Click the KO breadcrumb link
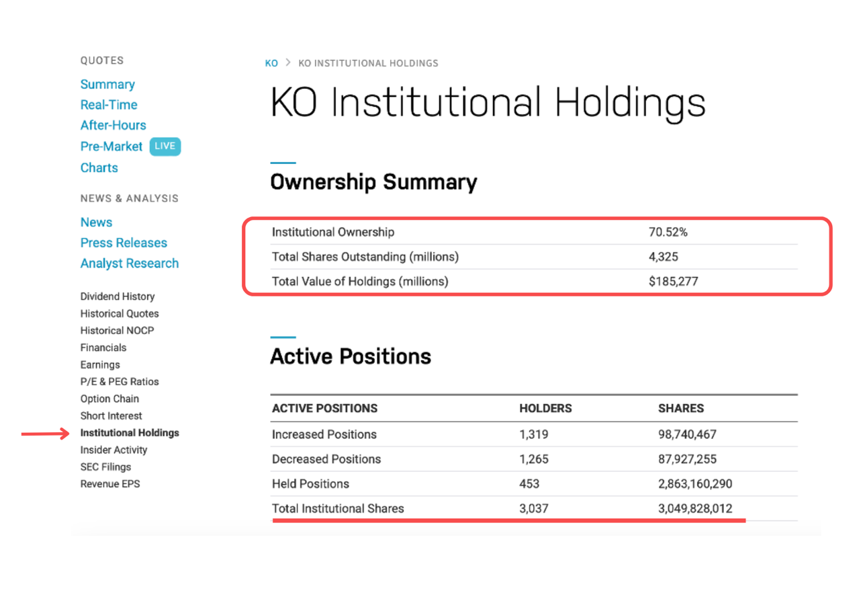Screen dimensions: 861x609 pos(271,63)
